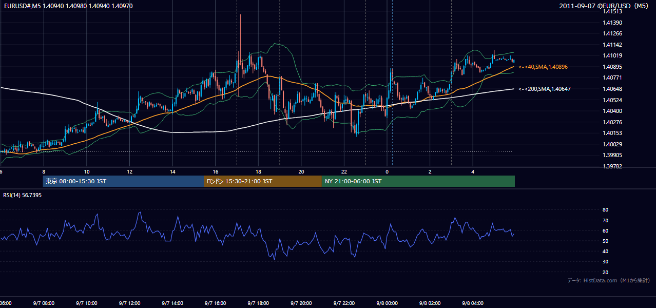Click hour label 8 under price chart
656x308 pixels.
click(44, 171)
